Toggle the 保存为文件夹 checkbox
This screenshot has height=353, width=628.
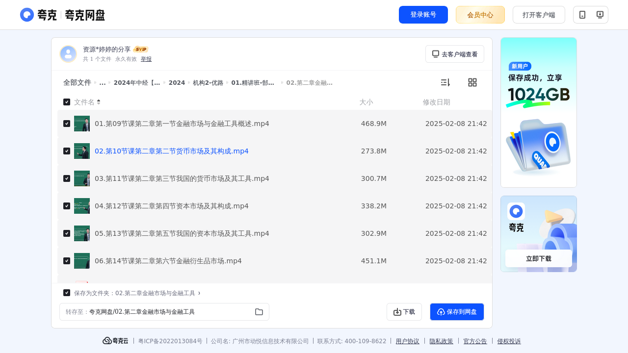[67, 293]
